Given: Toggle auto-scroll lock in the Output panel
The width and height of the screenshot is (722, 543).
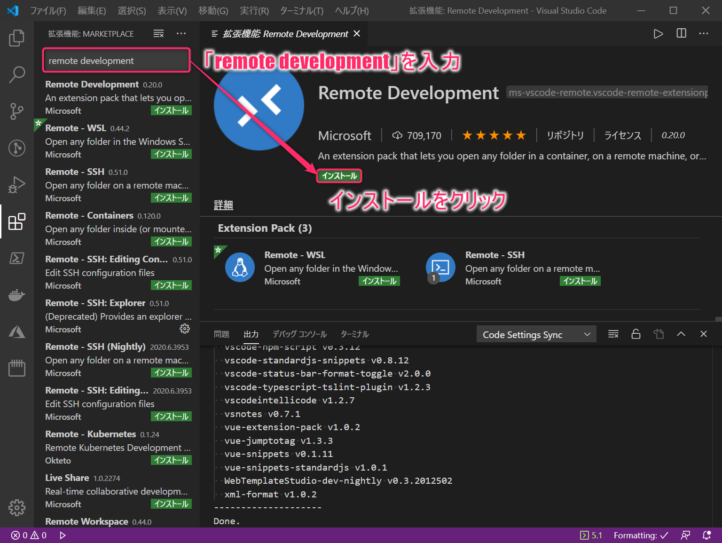Looking at the screenshot, I should tap(636, 334).
